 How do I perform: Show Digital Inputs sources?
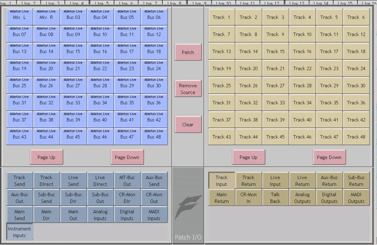(x=127, y=215)
